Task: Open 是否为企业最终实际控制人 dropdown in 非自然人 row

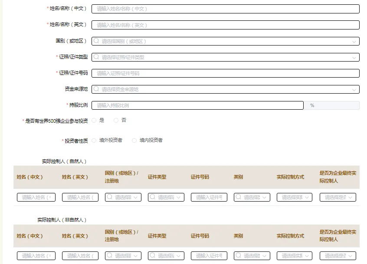Action: tap(338, 256)
